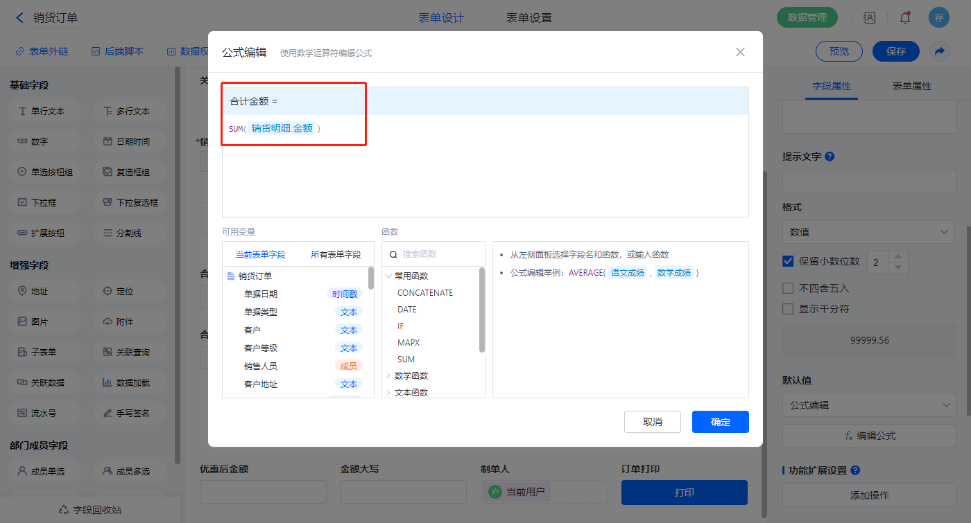Click the share arrow icon
This screenshot has width=971, height=523.
coord(939,51)
